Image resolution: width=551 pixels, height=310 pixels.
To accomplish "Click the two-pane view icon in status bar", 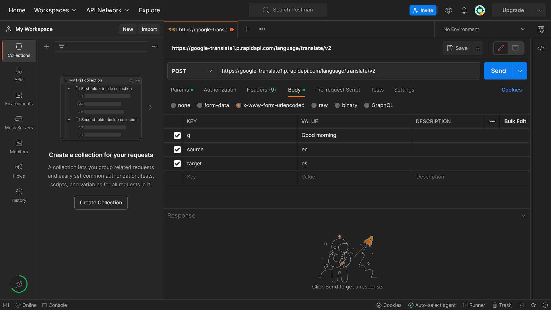I will [521, 305].
